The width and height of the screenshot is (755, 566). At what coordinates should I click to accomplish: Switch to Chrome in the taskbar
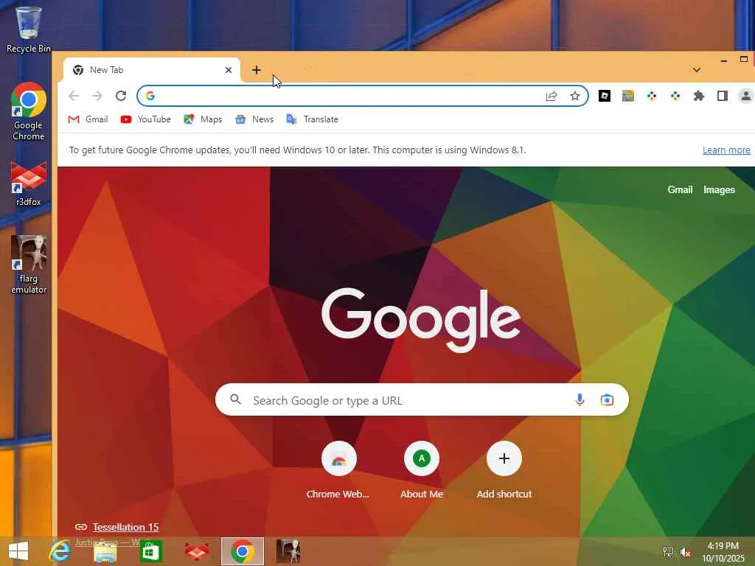pyautogui.click(x=242, y=551)
